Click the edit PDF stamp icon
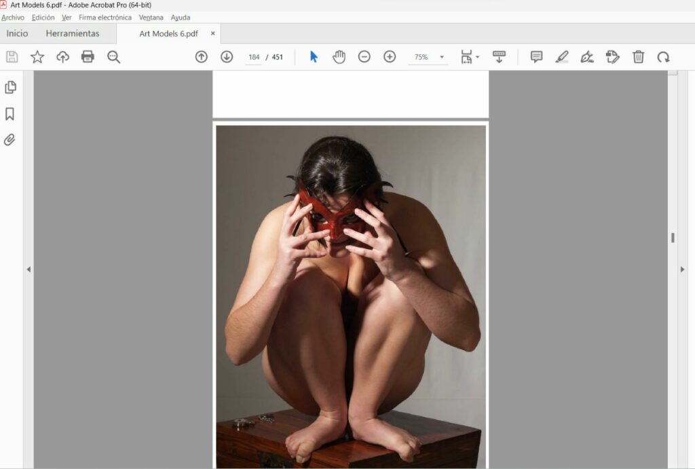 [x=613, y=57]
